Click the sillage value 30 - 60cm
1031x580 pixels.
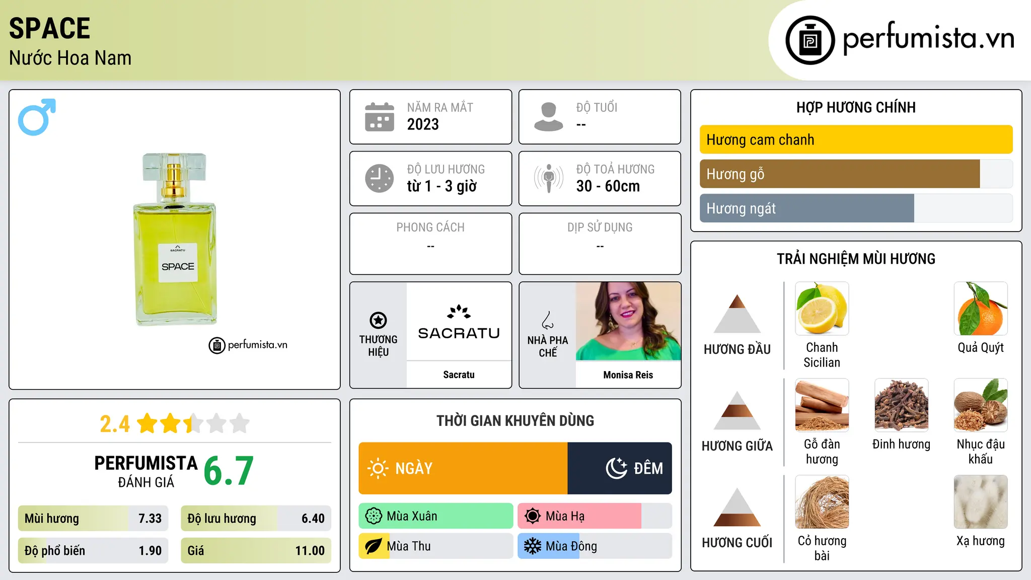(x=608, y=186)
